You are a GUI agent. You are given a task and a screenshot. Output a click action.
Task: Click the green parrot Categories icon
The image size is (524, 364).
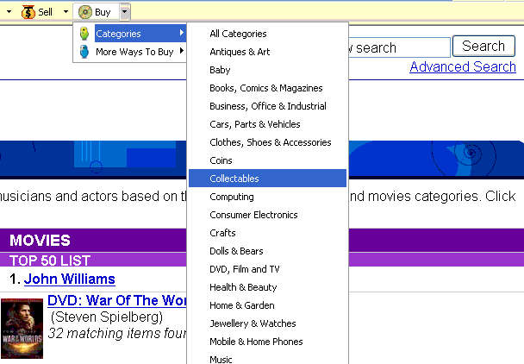84,34
